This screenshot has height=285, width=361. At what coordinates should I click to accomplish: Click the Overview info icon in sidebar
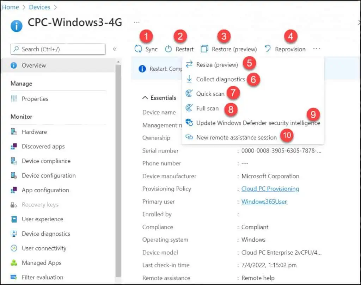click(x=14, y=65)
